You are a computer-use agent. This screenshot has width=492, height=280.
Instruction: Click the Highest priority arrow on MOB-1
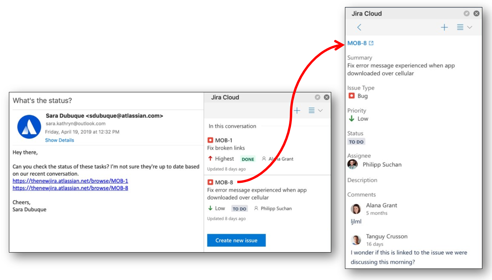pos(210,158)
